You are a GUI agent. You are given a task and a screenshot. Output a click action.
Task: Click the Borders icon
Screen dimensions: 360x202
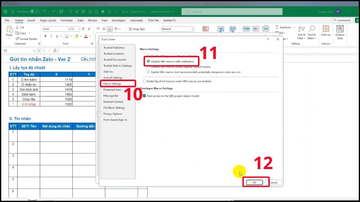coord(67,36)
